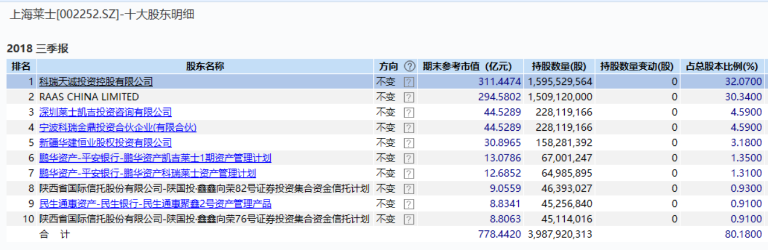Click share count 1,509,120,000
This screenshot has height=250, width=768.
click(560, 97)
